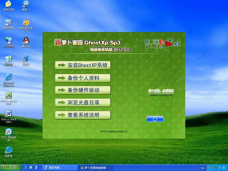Select the 回收站 recycle bin icon
The height and width of the screenshot is (171, 228).
click(x=9, y=61)
